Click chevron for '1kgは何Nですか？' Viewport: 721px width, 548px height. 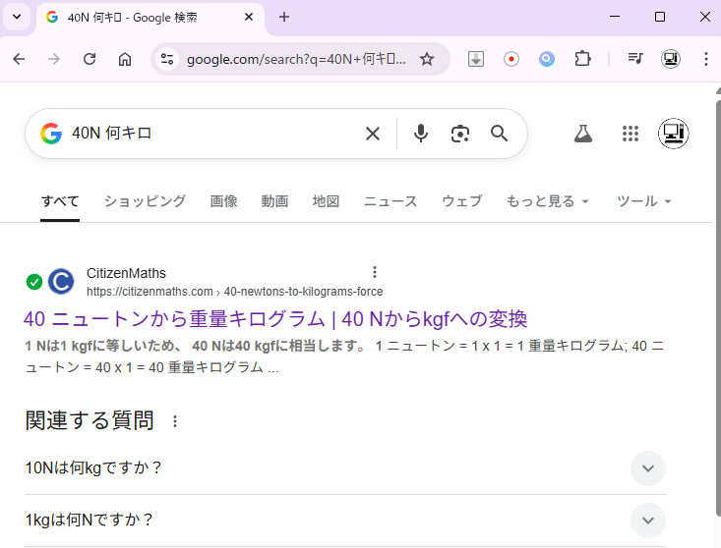pyautogui.click(x=647, y=521)
